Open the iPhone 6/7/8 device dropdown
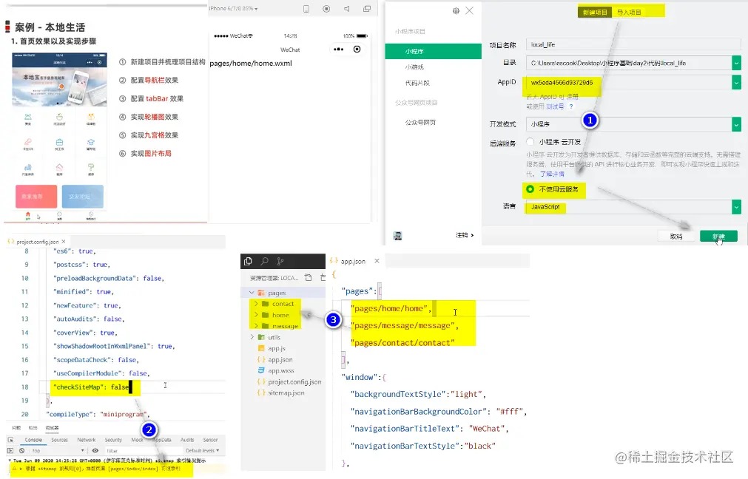The width and height of the screenshot is (748, 479). pyautogui.click(x=234, y=9)
